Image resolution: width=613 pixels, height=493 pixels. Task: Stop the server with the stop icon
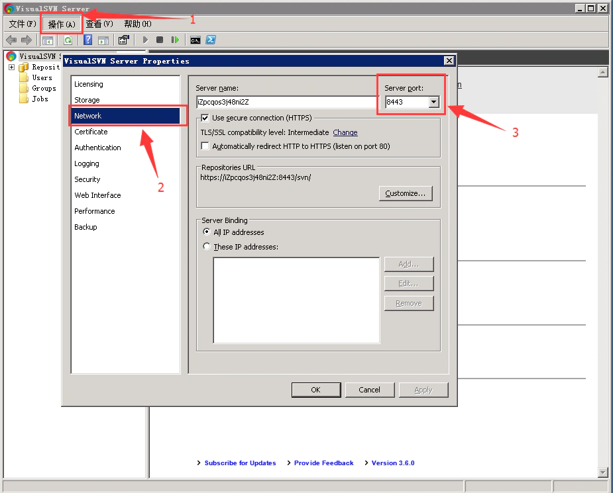coord(160,40)
